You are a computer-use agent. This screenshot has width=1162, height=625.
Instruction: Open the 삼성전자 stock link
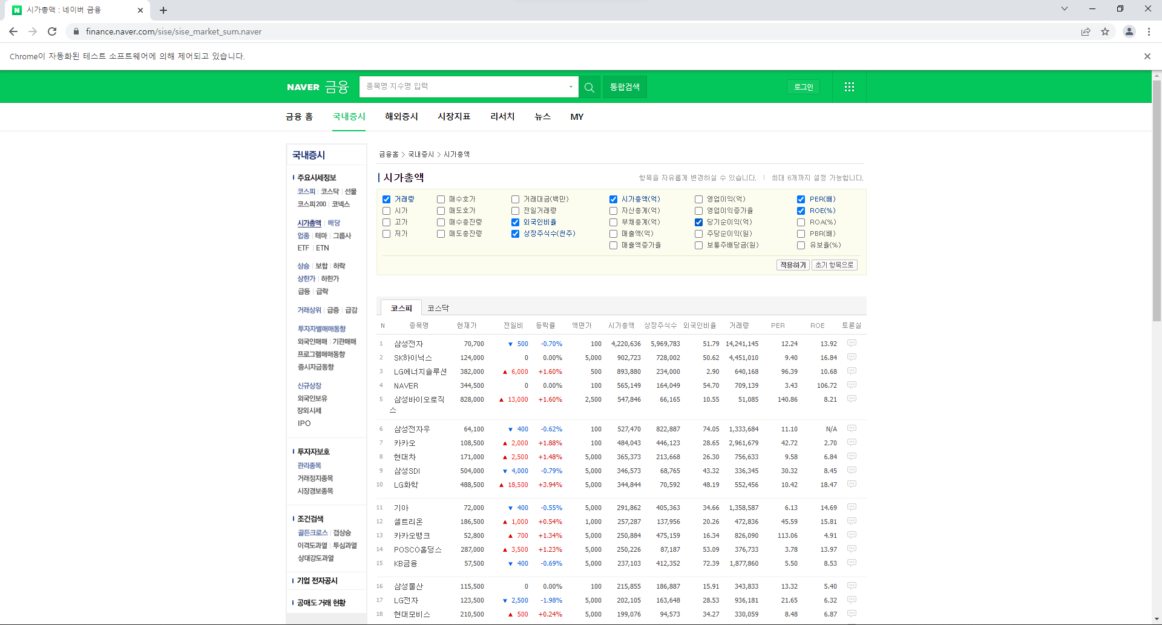(x=409, y=344)
